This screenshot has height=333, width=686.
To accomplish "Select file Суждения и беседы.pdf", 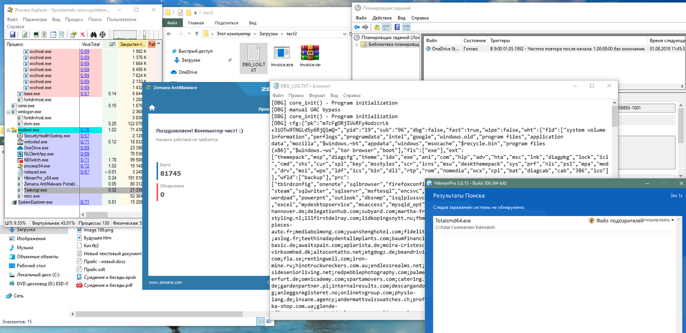I will [104, 285].
